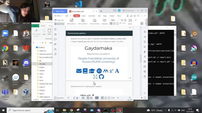Switch to the Home ribbon tab

76,16
